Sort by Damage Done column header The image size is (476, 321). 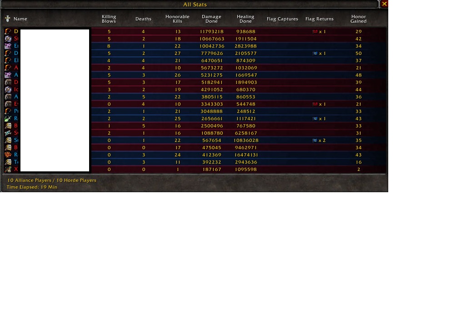(x=211, y=19)
